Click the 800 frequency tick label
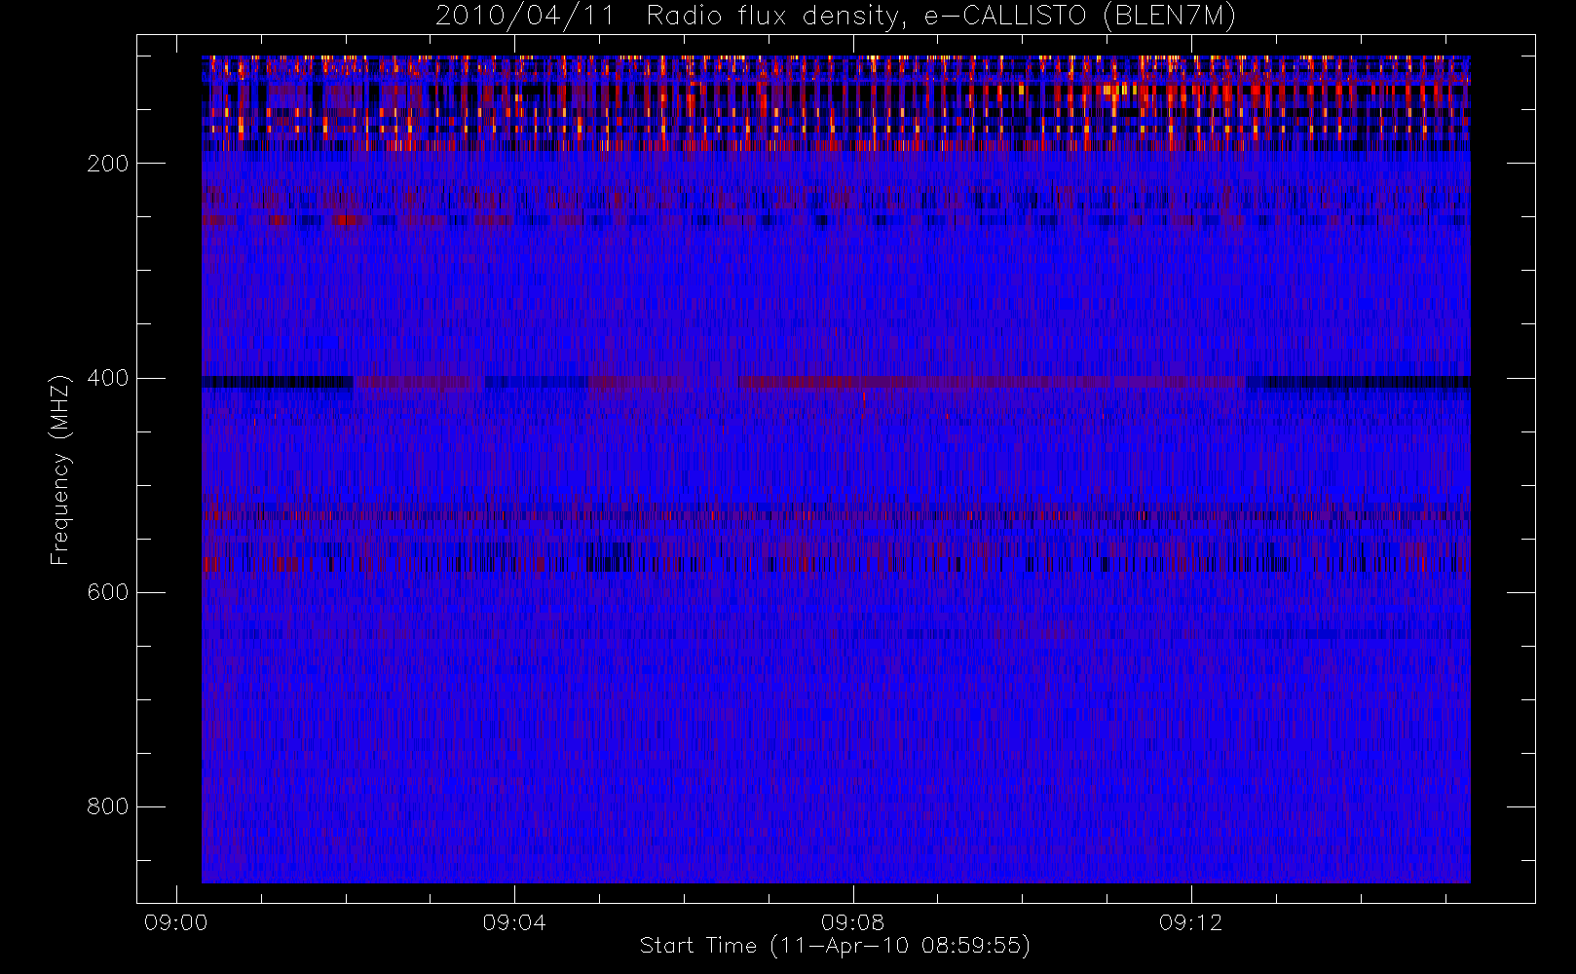Viewport: 1576px width, 974px height. (x=108, y=806)
